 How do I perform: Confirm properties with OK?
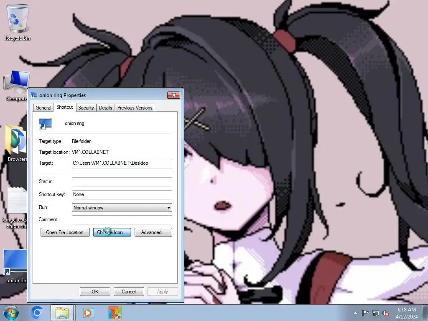[x=95, y=291]
